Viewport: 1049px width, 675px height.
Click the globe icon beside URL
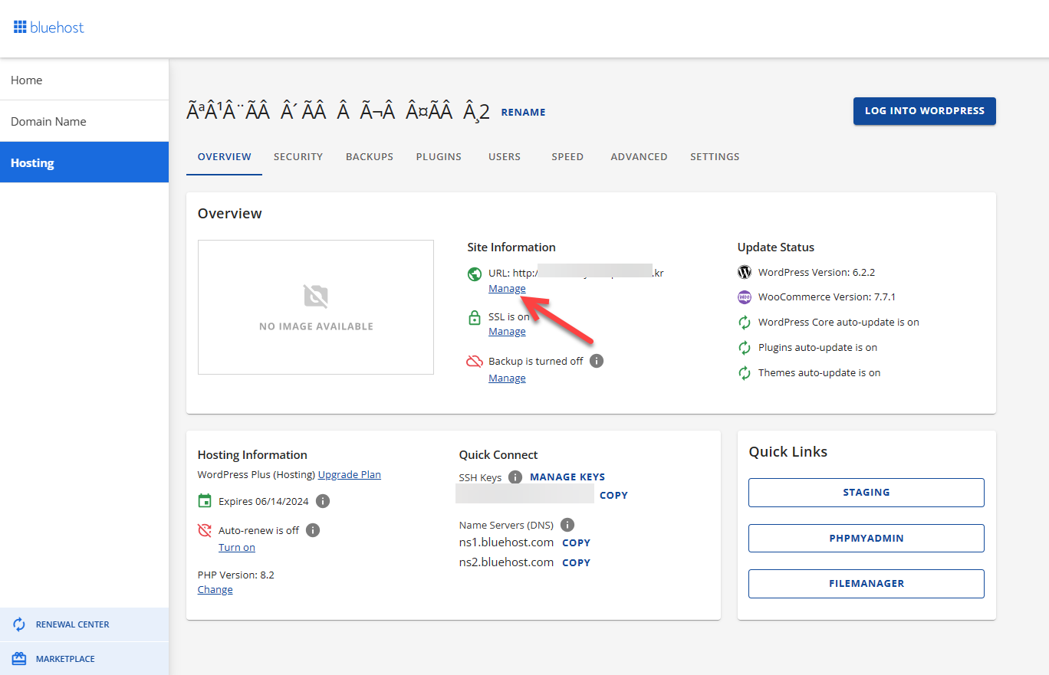[475, 273]
